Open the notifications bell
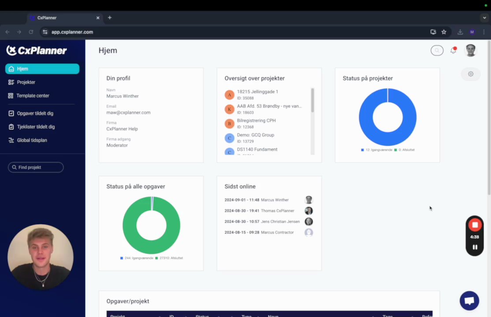 pyautogui.click(x=453, y=50)
